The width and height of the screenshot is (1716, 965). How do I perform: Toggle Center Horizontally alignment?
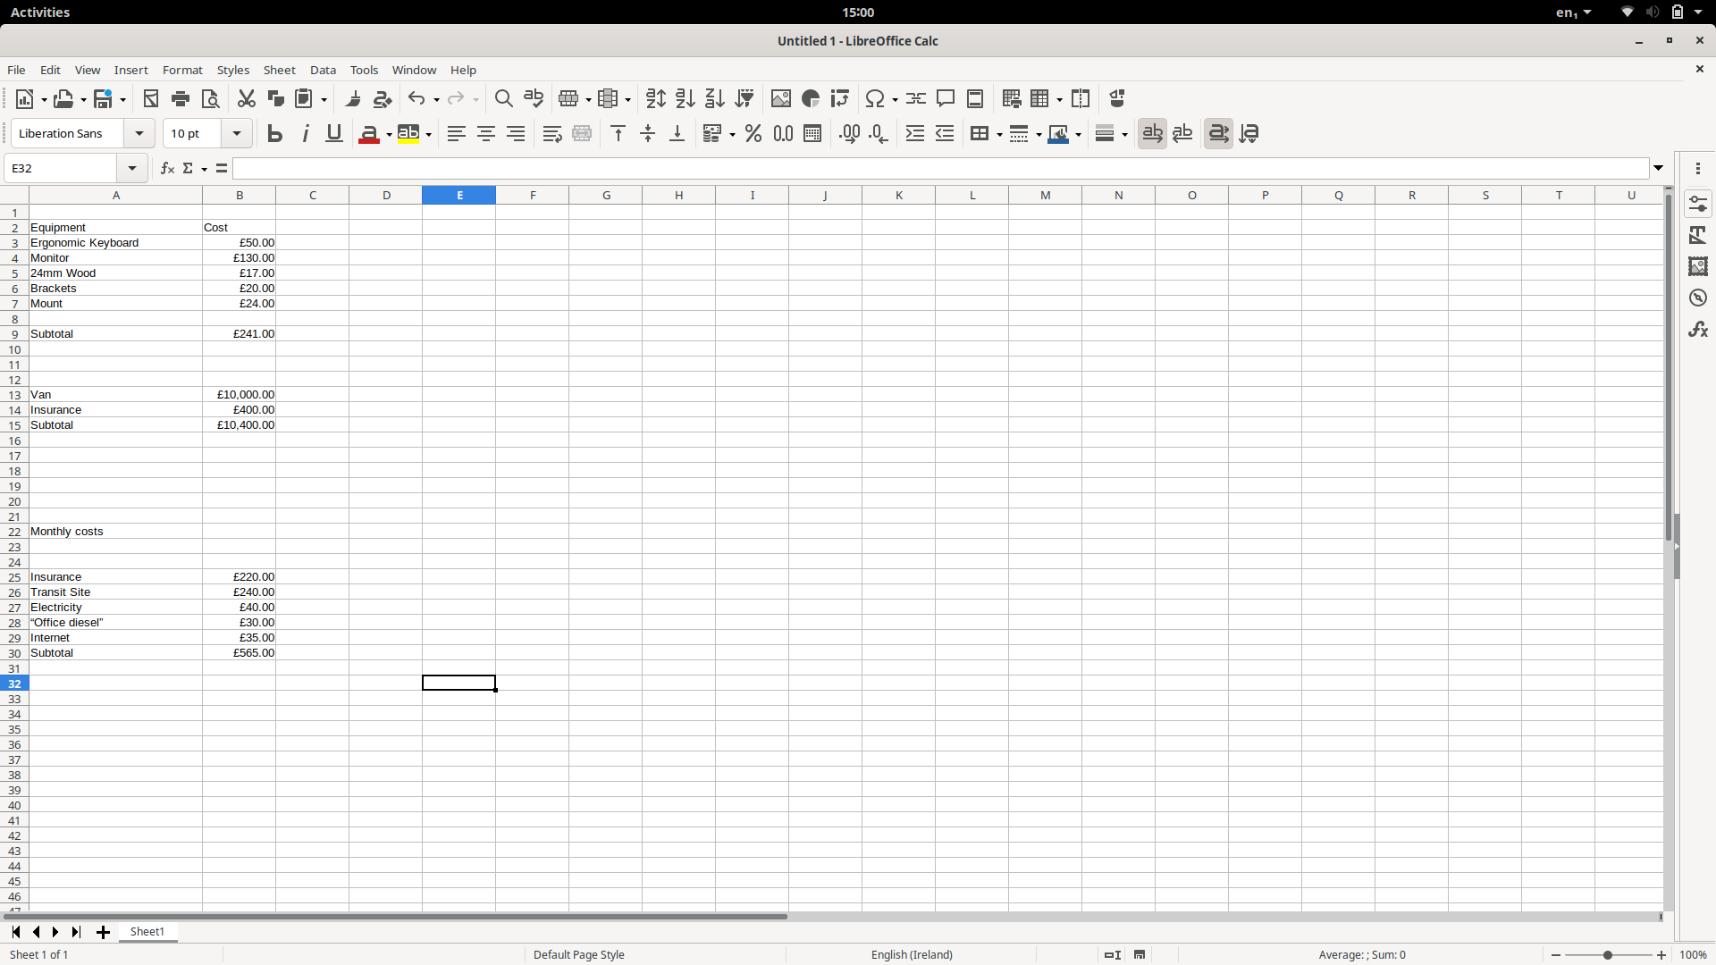tap(486, 133)
